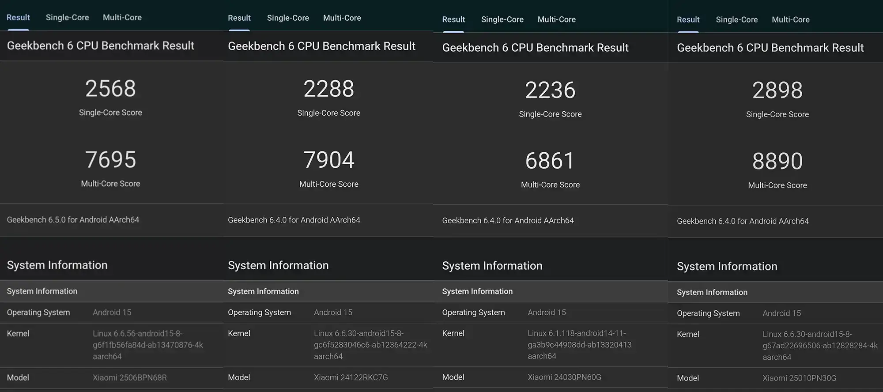The width and height of the screenshot is (883, 392).
Task: Open Result tab in the 2898 score panel
Action: 688,20
